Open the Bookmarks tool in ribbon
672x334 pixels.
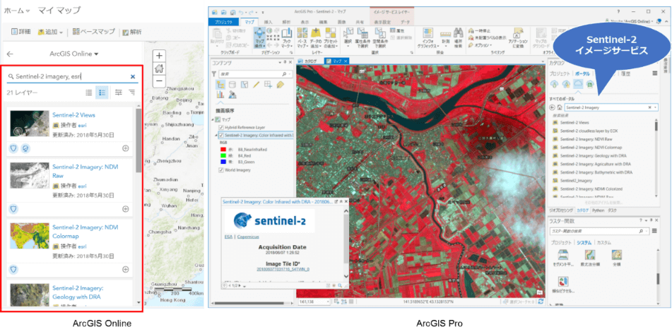(287, 37)
